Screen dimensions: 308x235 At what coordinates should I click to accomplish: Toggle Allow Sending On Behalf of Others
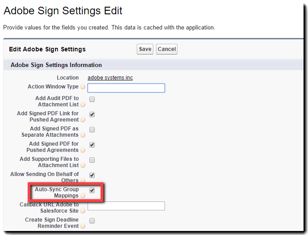92,175
